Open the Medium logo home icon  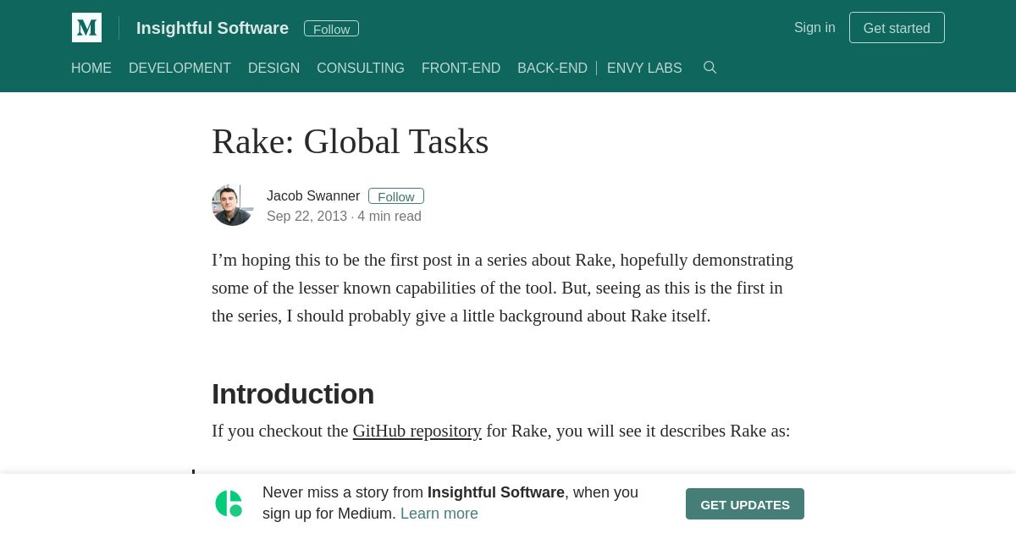[x=86, y=27]
